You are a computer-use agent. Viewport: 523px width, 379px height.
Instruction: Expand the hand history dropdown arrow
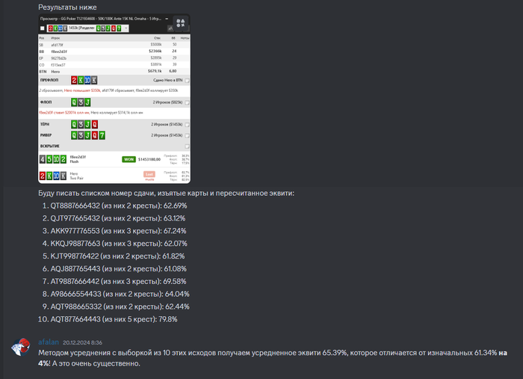126,28
